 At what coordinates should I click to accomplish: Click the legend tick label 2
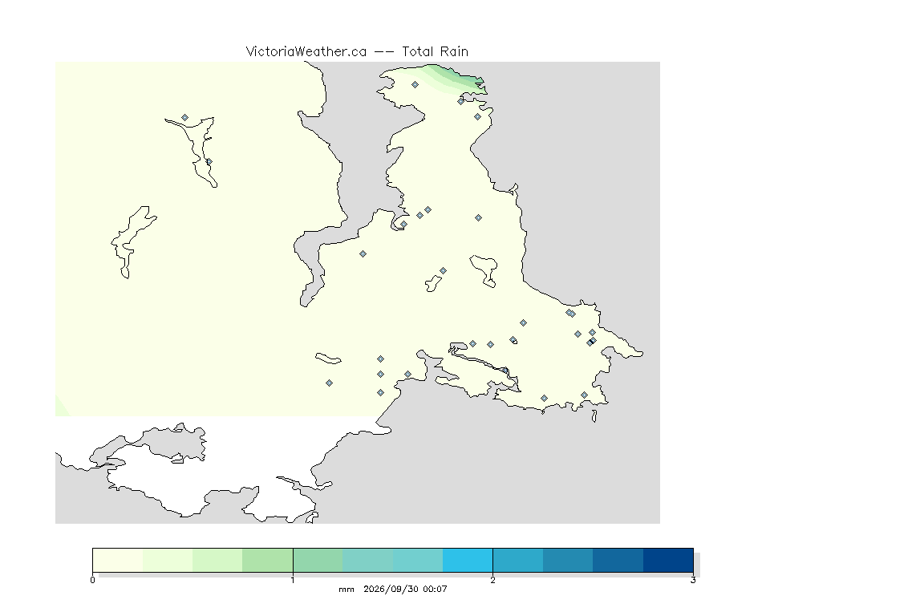point(492,580)
